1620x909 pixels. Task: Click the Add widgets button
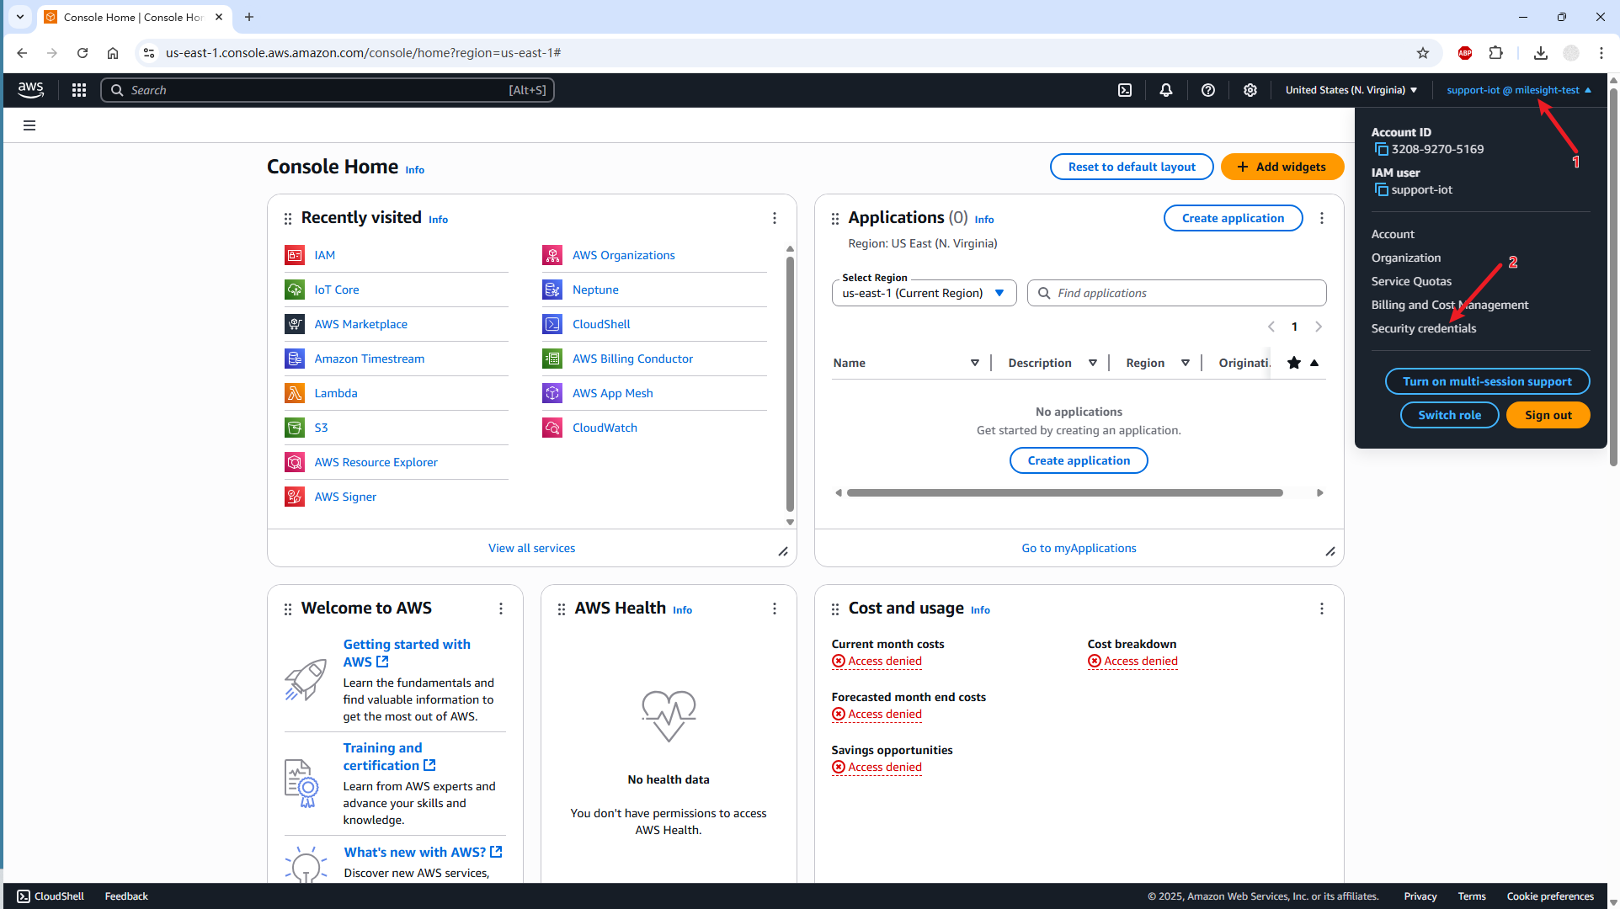pos(1282,167)
